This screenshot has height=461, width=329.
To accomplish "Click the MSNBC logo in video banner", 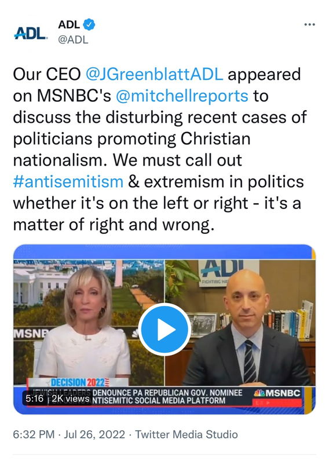I will 277,393.
